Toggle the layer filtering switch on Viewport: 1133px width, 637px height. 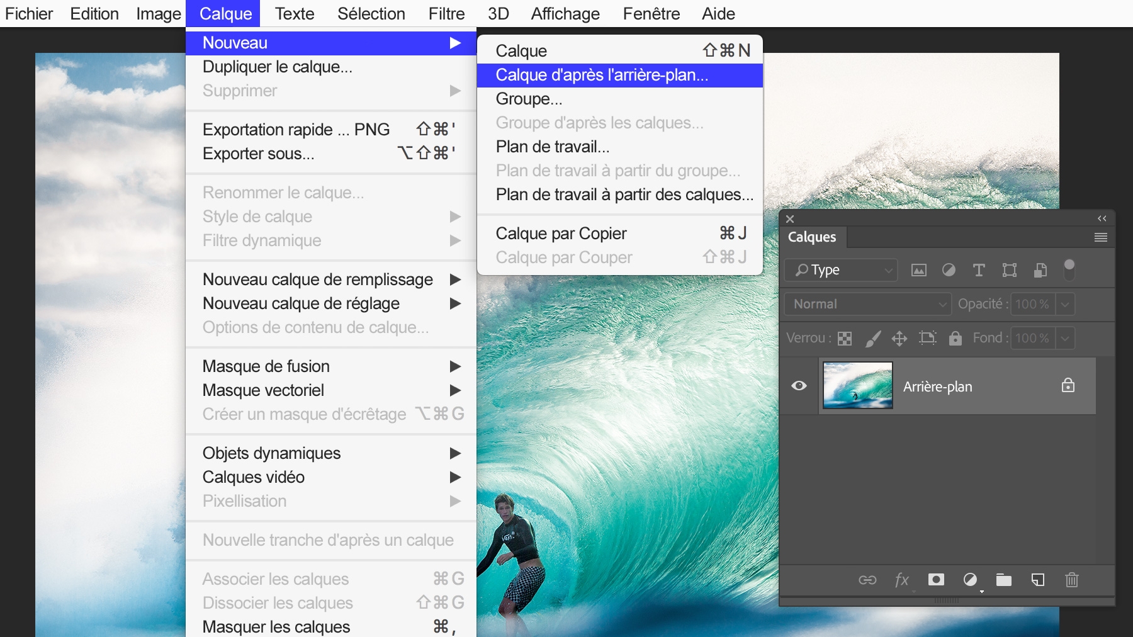tap(1071, 269)
